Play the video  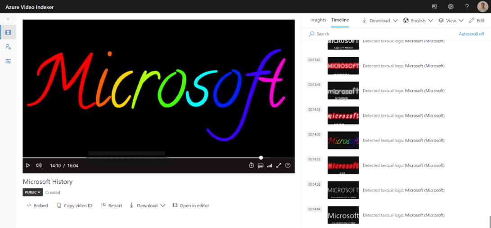point(28,165)
